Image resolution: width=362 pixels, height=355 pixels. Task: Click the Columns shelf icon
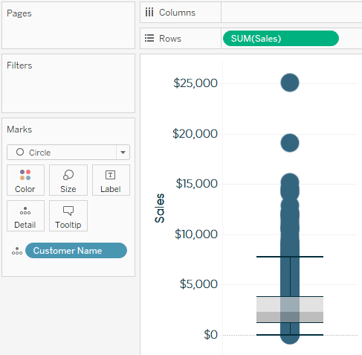coord(149,12)
